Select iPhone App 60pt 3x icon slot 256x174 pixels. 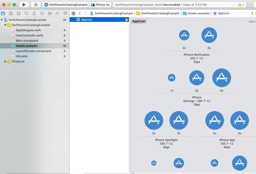point(240,120)
